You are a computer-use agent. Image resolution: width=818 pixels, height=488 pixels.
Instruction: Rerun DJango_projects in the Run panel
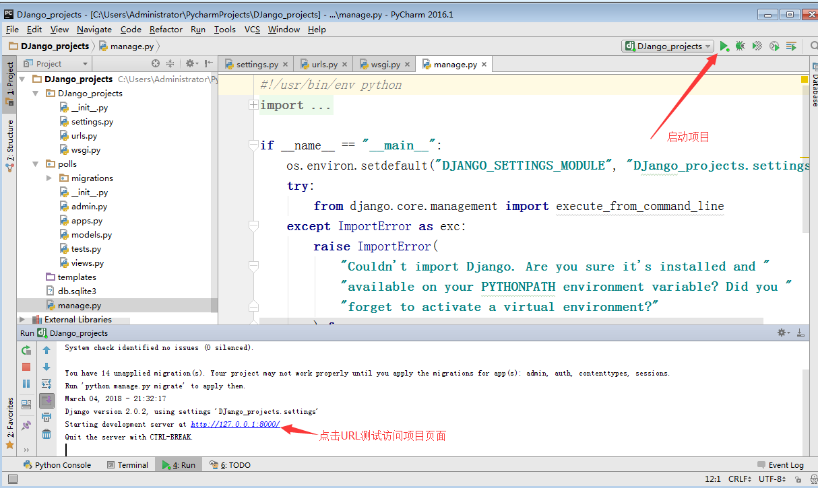26,350
